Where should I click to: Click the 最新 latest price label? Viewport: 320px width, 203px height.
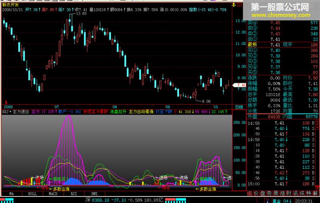[x=252, y=45]
